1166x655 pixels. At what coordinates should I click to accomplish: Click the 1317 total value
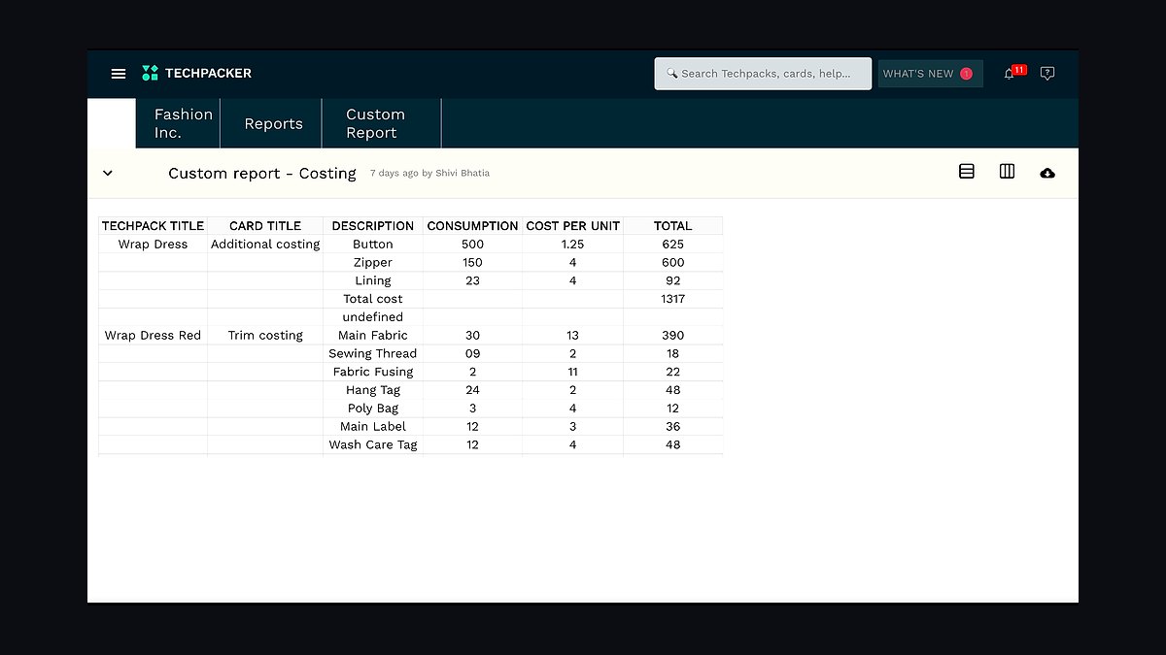pos(672,299)
